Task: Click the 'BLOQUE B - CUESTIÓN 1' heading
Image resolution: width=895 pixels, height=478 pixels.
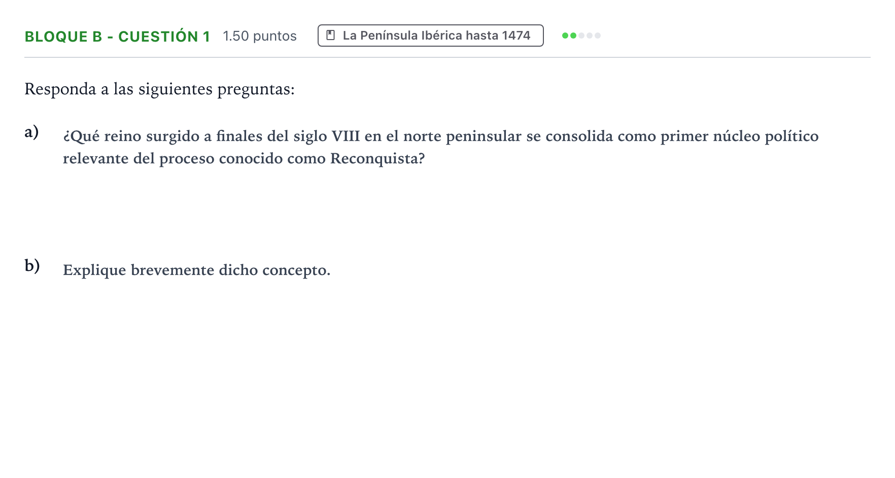Action: [117, 37]
